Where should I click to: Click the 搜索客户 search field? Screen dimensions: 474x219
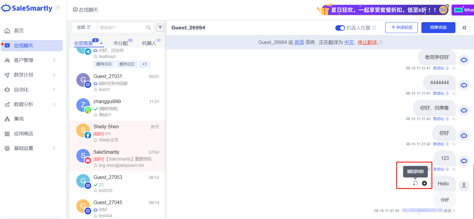pyautogui.click(x=122, y=28)
